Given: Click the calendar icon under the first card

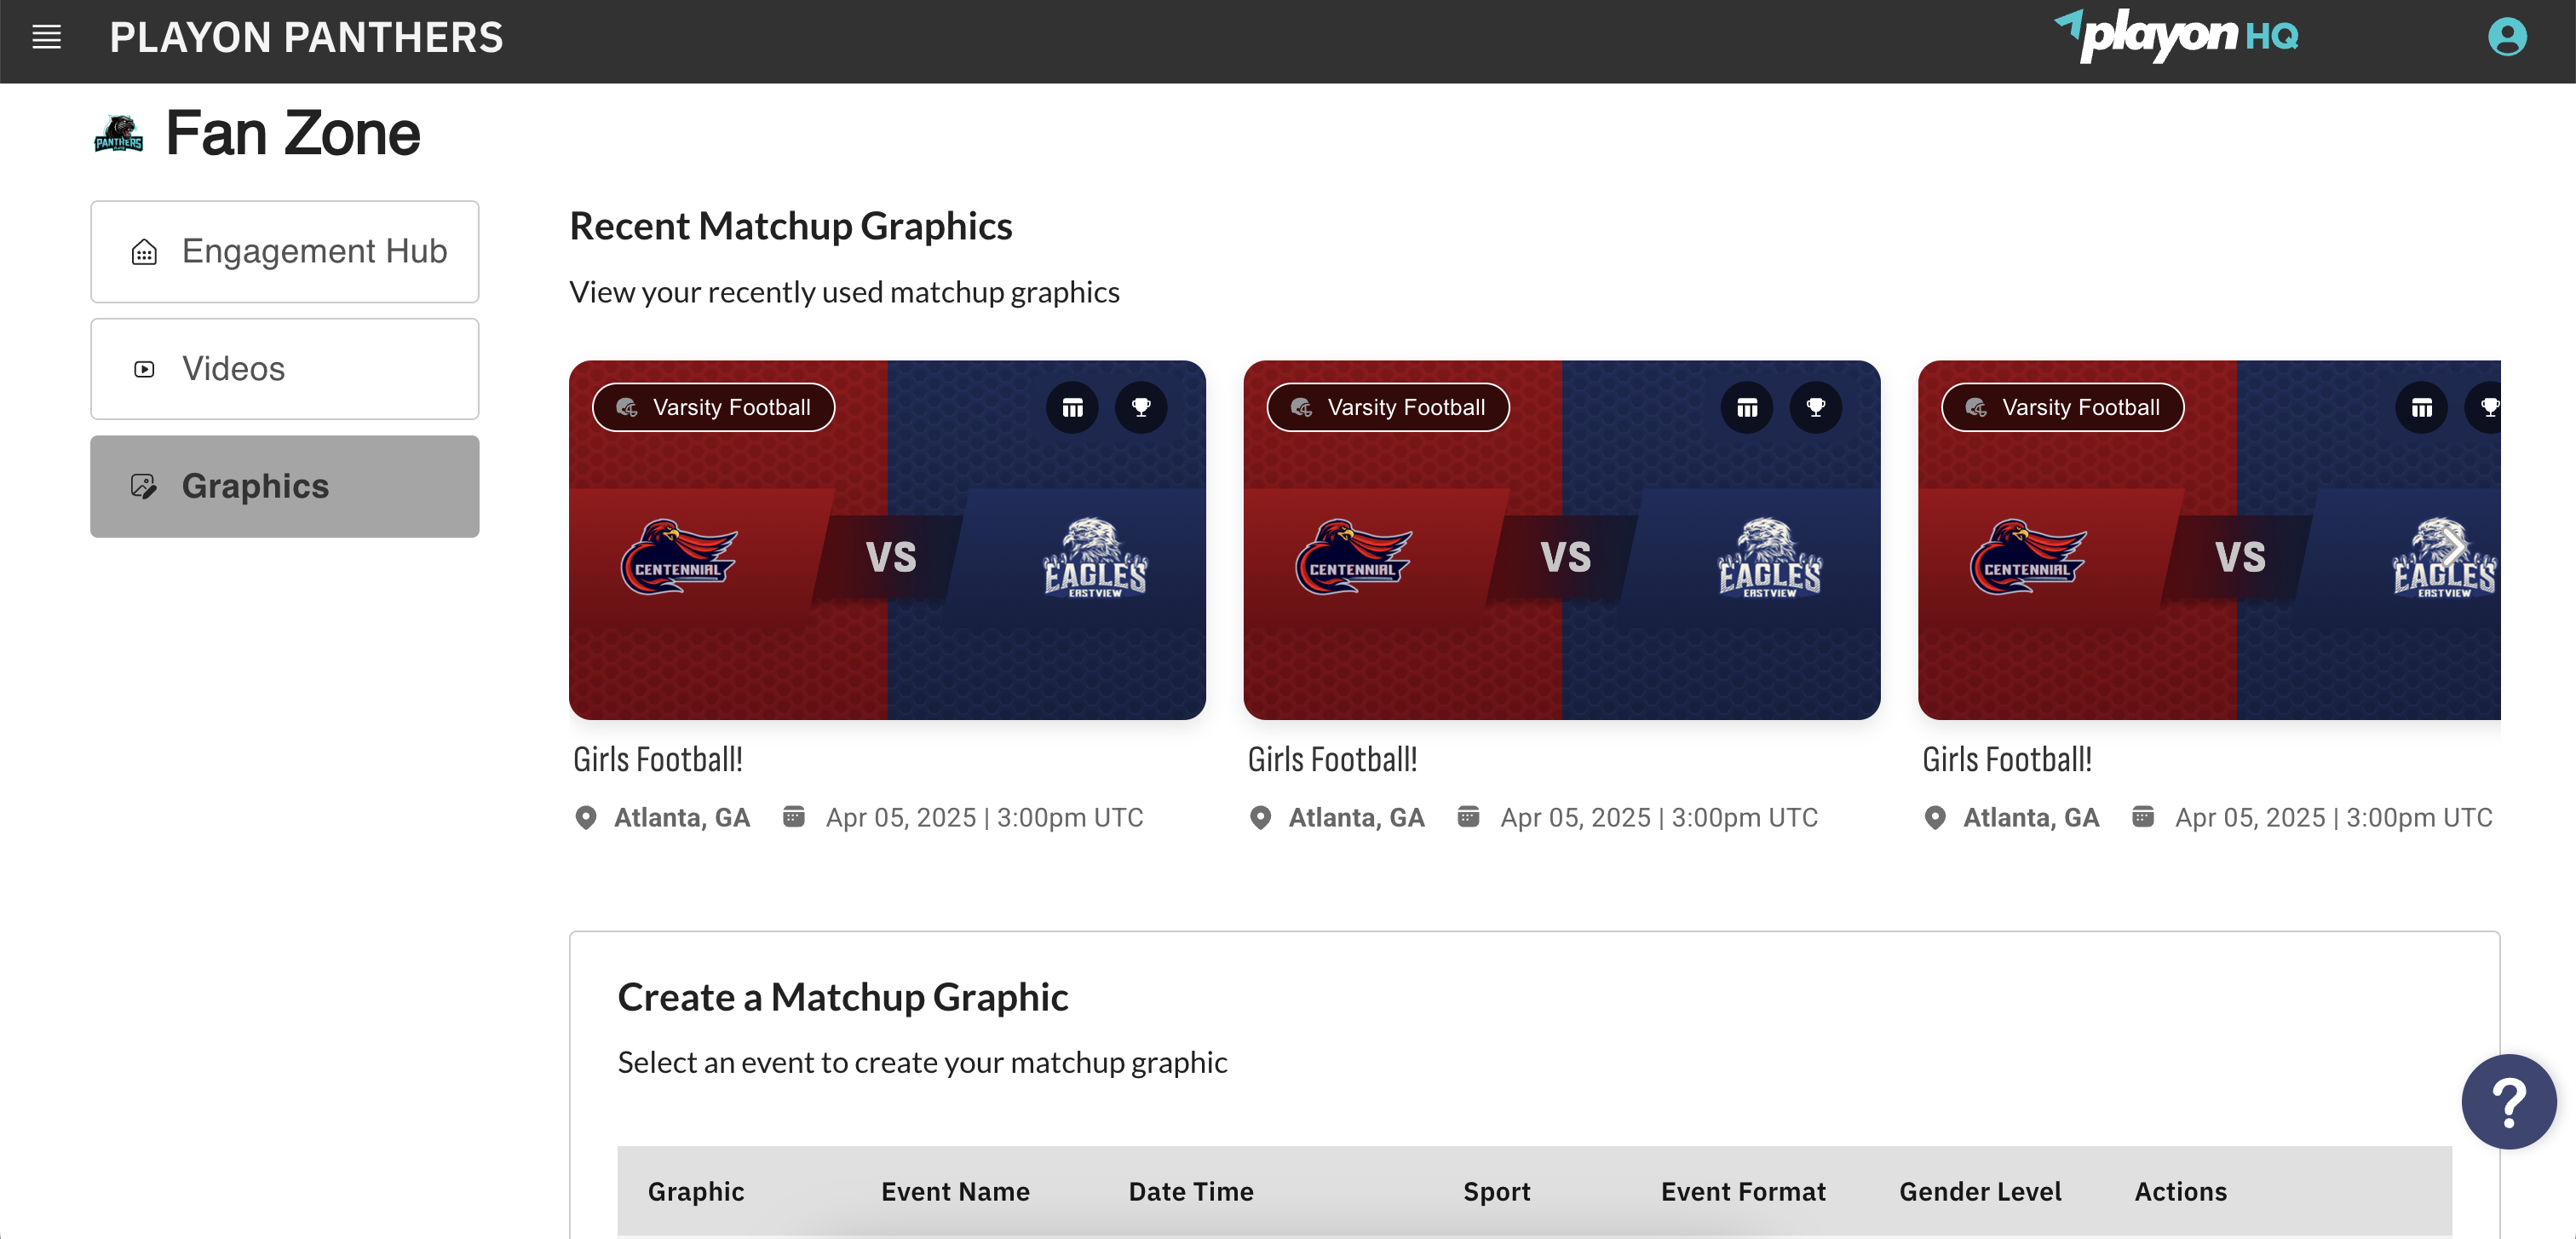Looking at the screenshot, I should pos(794,816).
